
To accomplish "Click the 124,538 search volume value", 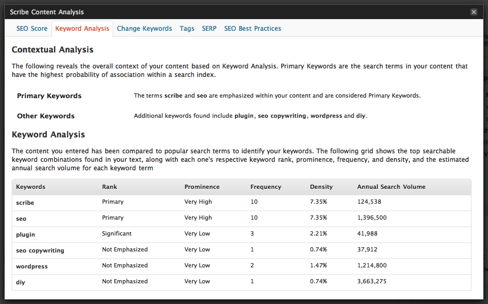I will (x=369, y=202).
